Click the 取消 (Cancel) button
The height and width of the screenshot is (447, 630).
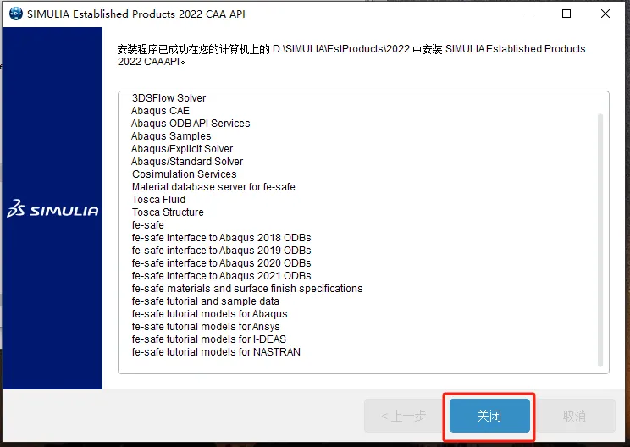coord(575,416)
